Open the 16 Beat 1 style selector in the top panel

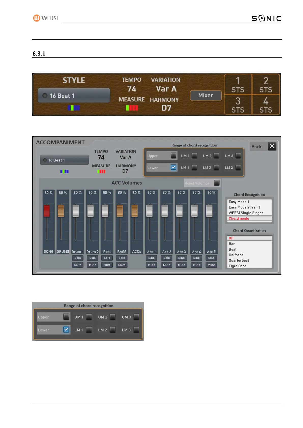click(74, 96)
